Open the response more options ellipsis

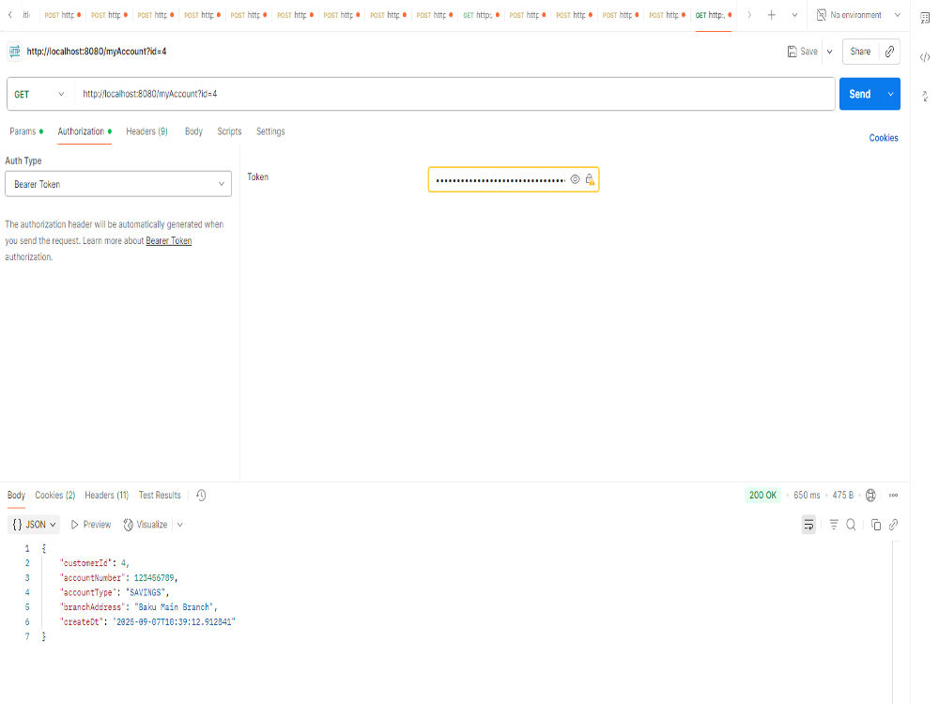click(894, 495)
